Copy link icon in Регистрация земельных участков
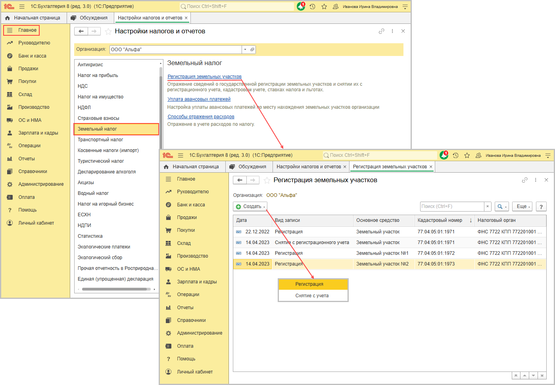Screen dimensions: 555x385 525,180
